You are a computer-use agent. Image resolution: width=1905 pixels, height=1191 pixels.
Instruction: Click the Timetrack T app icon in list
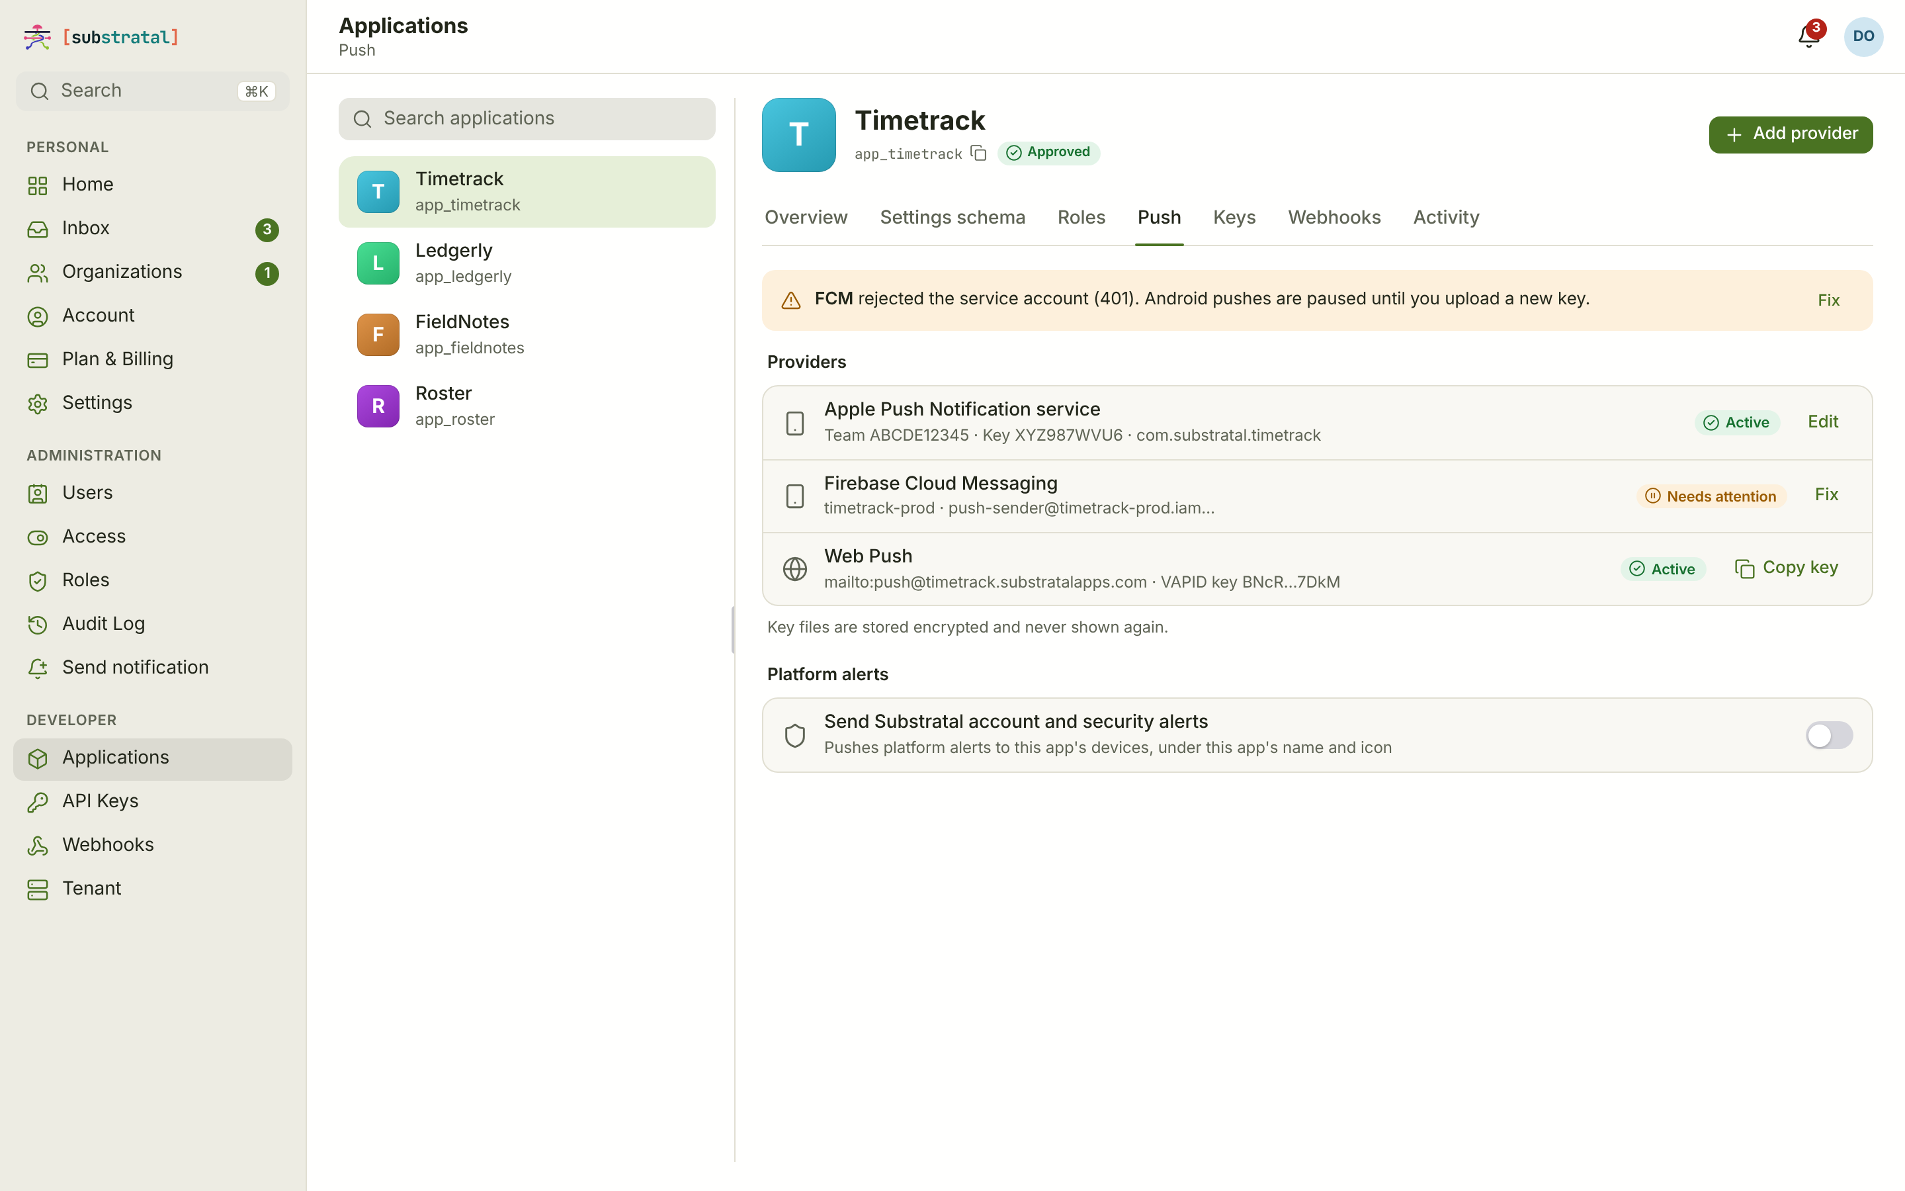coord(378,192)
